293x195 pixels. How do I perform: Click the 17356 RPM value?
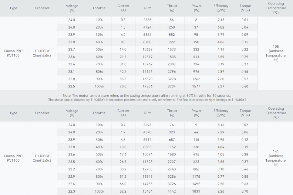click(x=148, y=86)
